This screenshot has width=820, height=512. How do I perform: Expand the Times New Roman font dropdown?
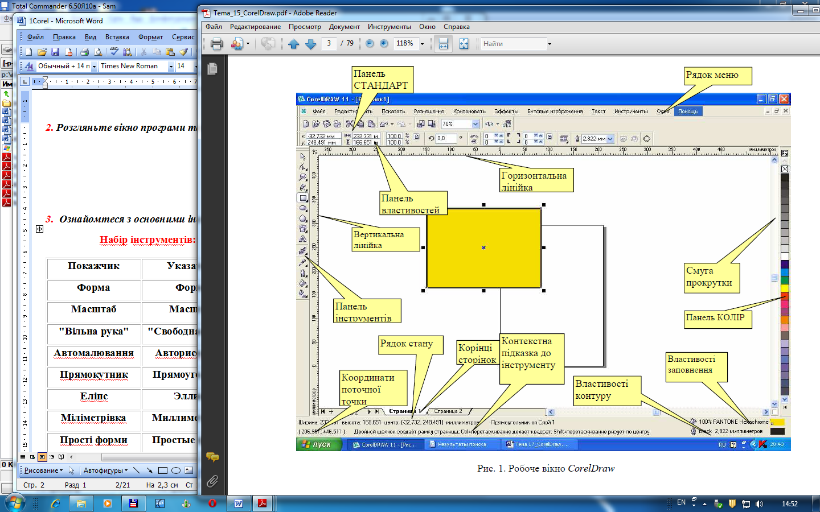pos(170,67)
